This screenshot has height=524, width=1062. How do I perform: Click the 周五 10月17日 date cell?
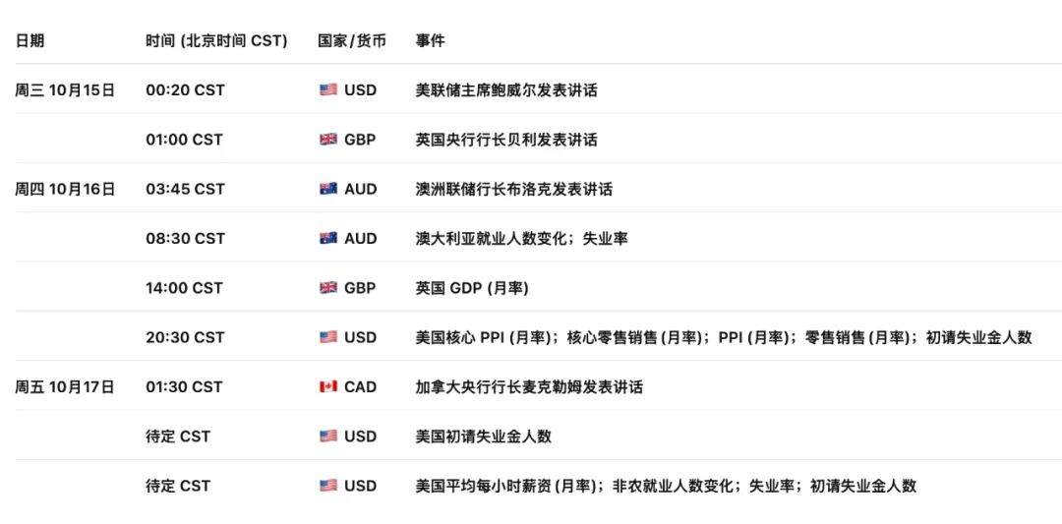click(x=65, y=387)
